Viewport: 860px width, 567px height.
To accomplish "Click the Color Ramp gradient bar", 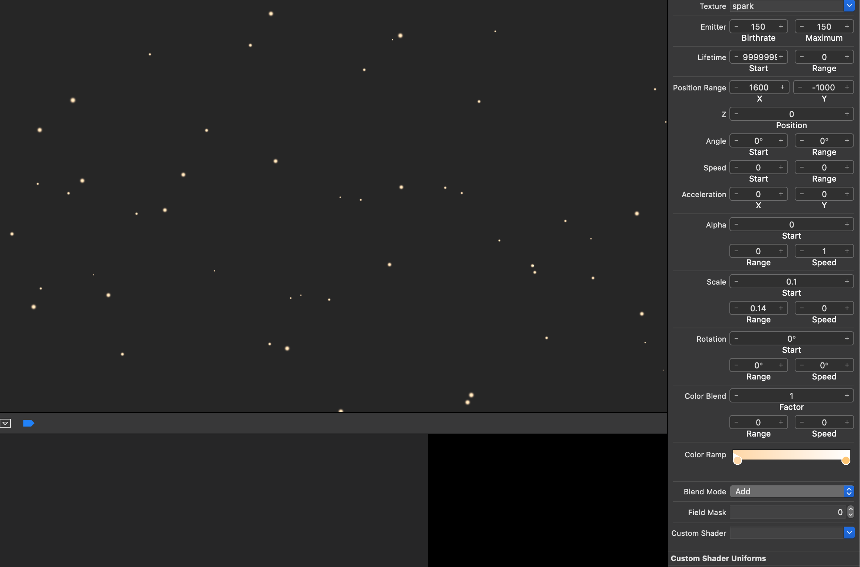I will point(791,454).
